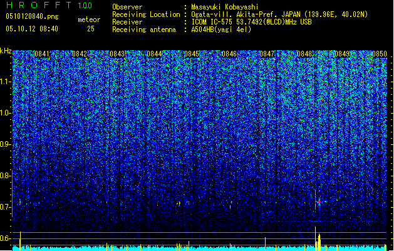Click the 0842 time marker

coord(80,54)
